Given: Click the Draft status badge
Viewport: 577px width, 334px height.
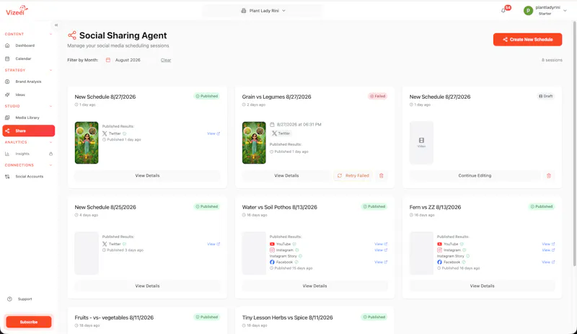Looking at the screenshot, I should [x=546, y=96].
